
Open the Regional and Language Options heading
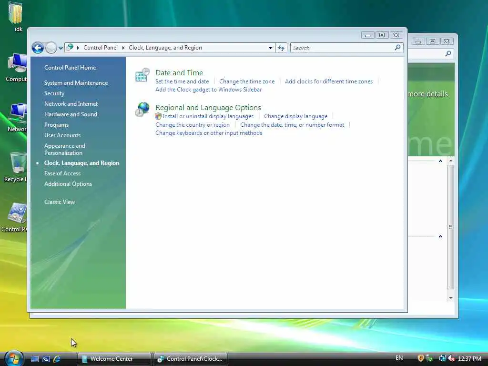pyautogui.click(x=208, y=107)
